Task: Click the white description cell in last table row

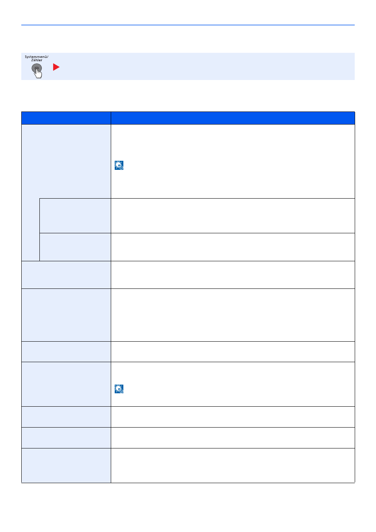Action: click(x=233, y=465)
